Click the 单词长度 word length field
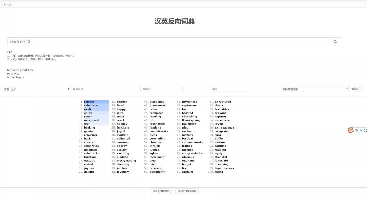Image resolution: width=367 pixels, height=197 pixels. click(x=92, y=89)
